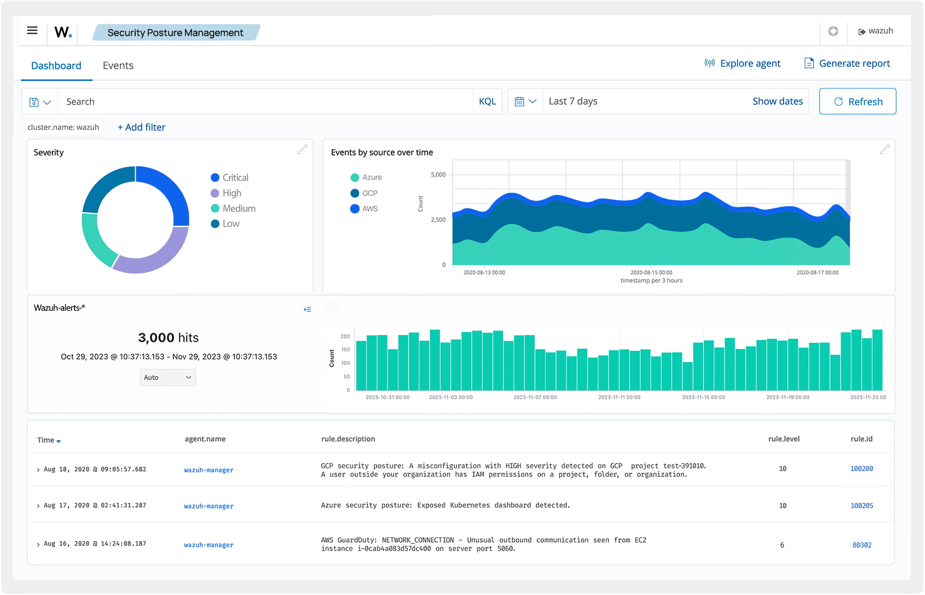Toggle Azure series in chart legend
925x595 pixels.
coord(372,177)
